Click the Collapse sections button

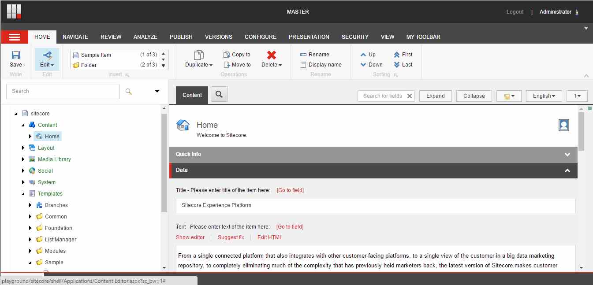(474, 96)
